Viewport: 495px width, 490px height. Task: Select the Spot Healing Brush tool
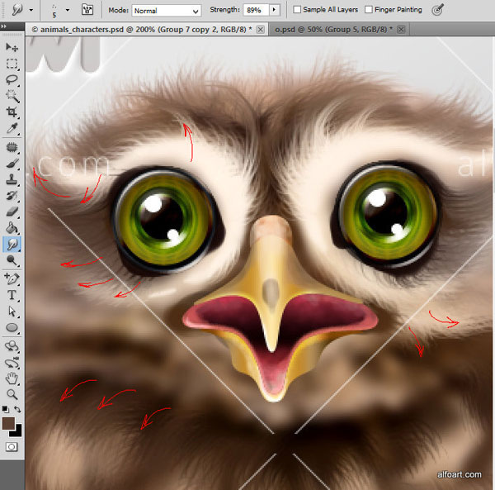(12, 147)
